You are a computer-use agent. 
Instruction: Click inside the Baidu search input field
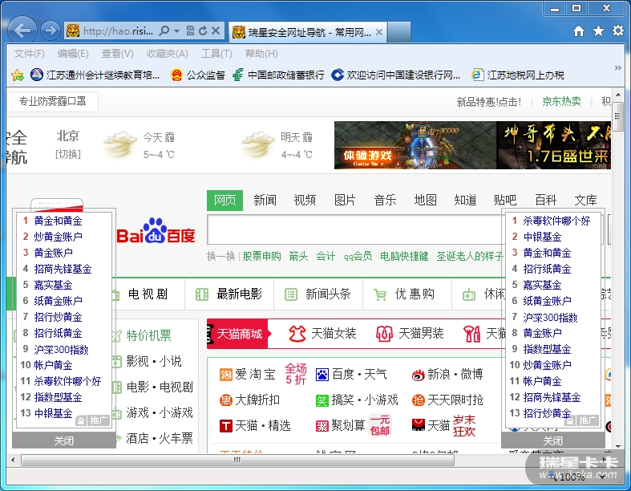click(x=355, y=229)
